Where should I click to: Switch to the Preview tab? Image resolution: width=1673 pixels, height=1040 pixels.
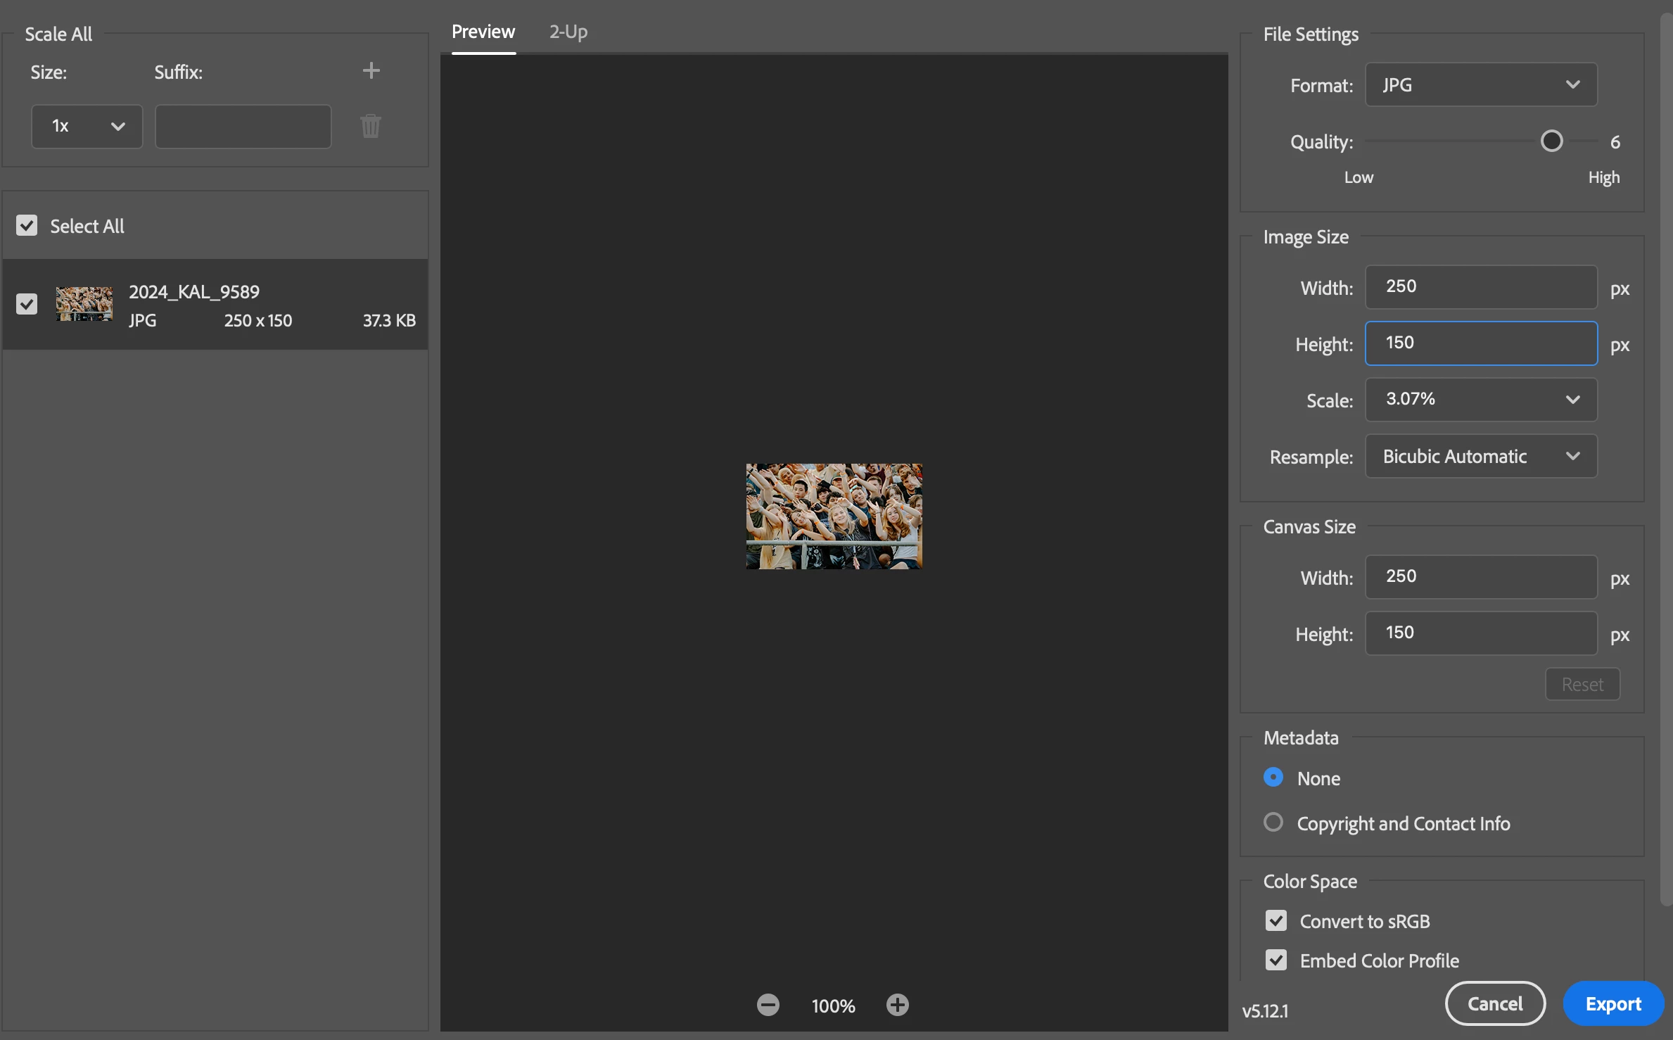point(483,32)
